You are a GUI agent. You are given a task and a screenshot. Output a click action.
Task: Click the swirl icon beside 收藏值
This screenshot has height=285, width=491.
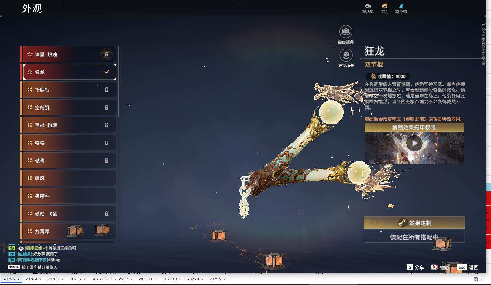point(373,76)
